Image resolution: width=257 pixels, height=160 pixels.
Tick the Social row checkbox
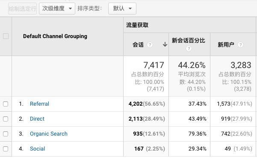[x=6, y=149]
